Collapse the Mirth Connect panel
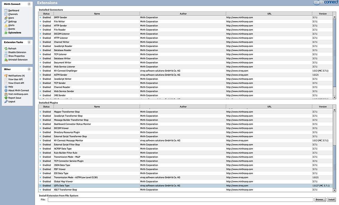The image size is (339, 205). [x=29, y=4]
